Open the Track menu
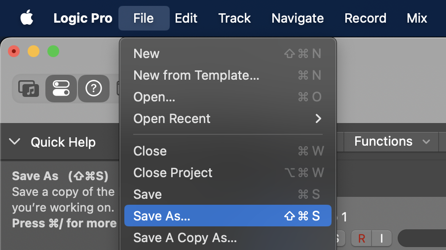This screenshot has width=446, height=250. click(x=234, y=18)
